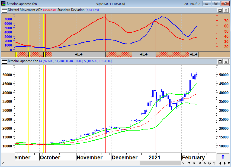231x167 pixels.
Task: Click the vertical double-arrow scale icon
Action: (200, 163)
